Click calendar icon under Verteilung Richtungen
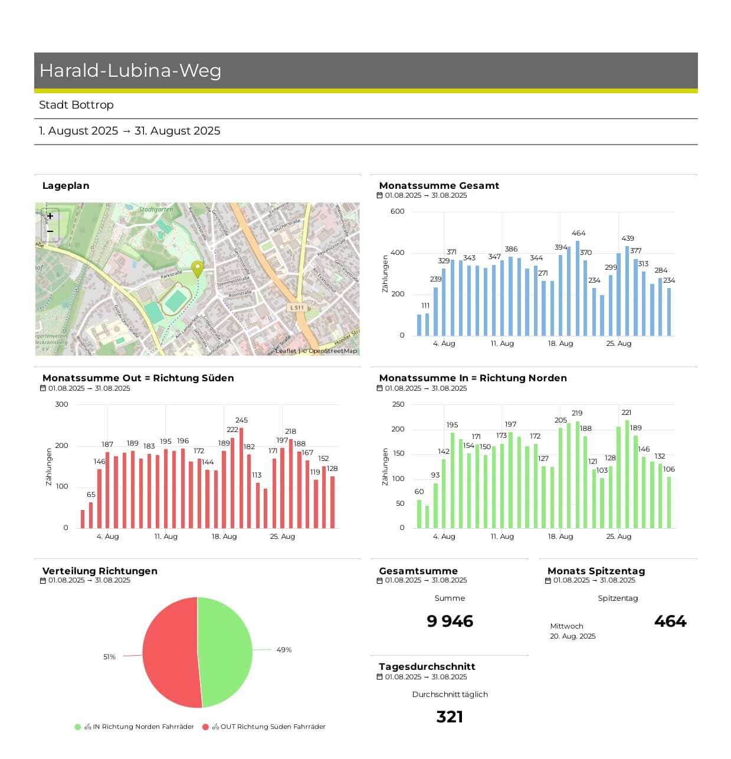 click(43, 581)
